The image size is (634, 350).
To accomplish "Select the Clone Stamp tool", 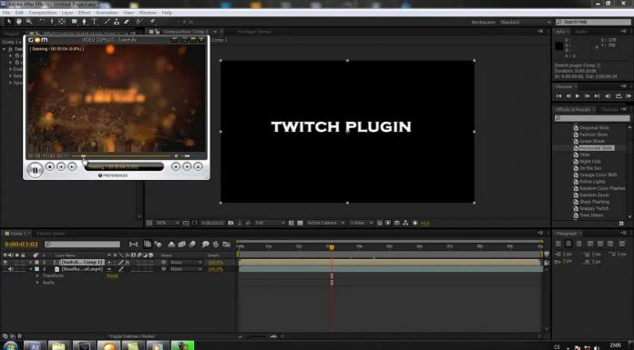I will 117,22.
